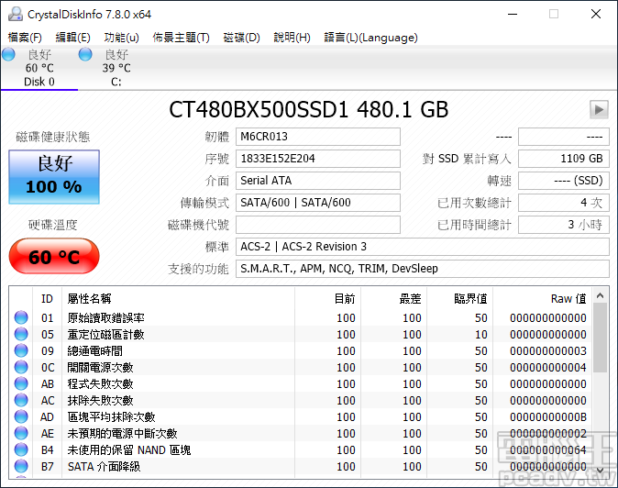618x488 pixels.
Task: Click the 磁碟健康狀態 label
Action: click(53, 137)
